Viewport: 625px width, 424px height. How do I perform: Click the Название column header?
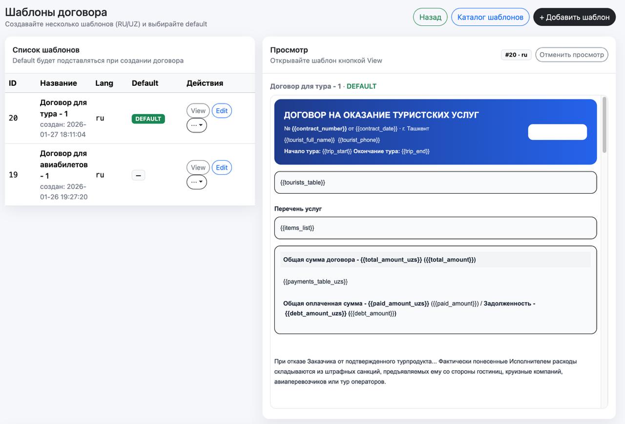pos(59,83)
